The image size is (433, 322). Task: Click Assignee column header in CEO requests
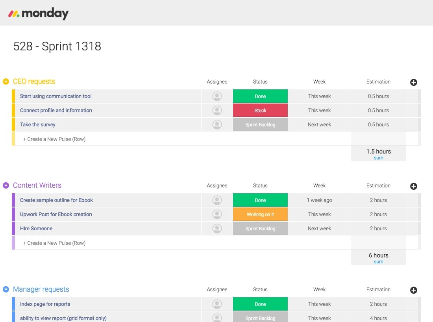tap(217, 82)
